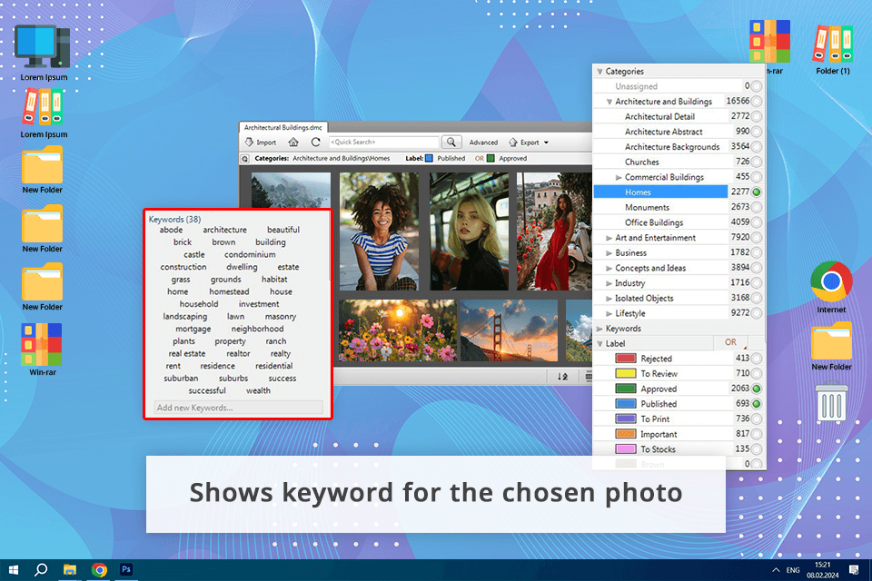Click the red Rejected color swatch
This screenshot has height=581, width=872.
(626, 359)
